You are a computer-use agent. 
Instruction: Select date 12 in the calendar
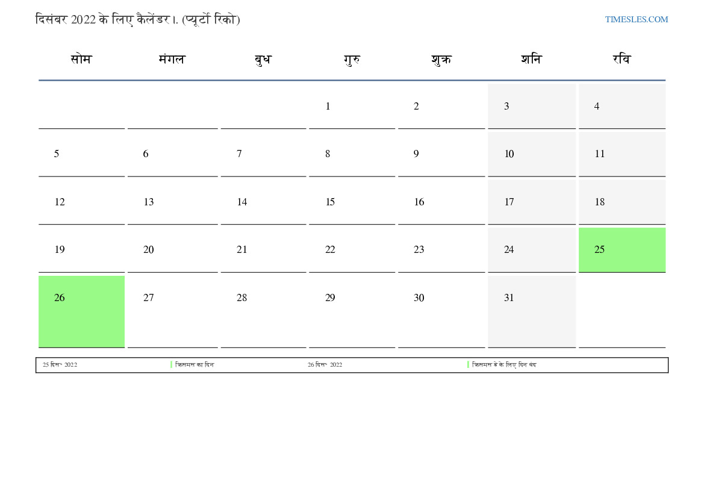[81, 202]
